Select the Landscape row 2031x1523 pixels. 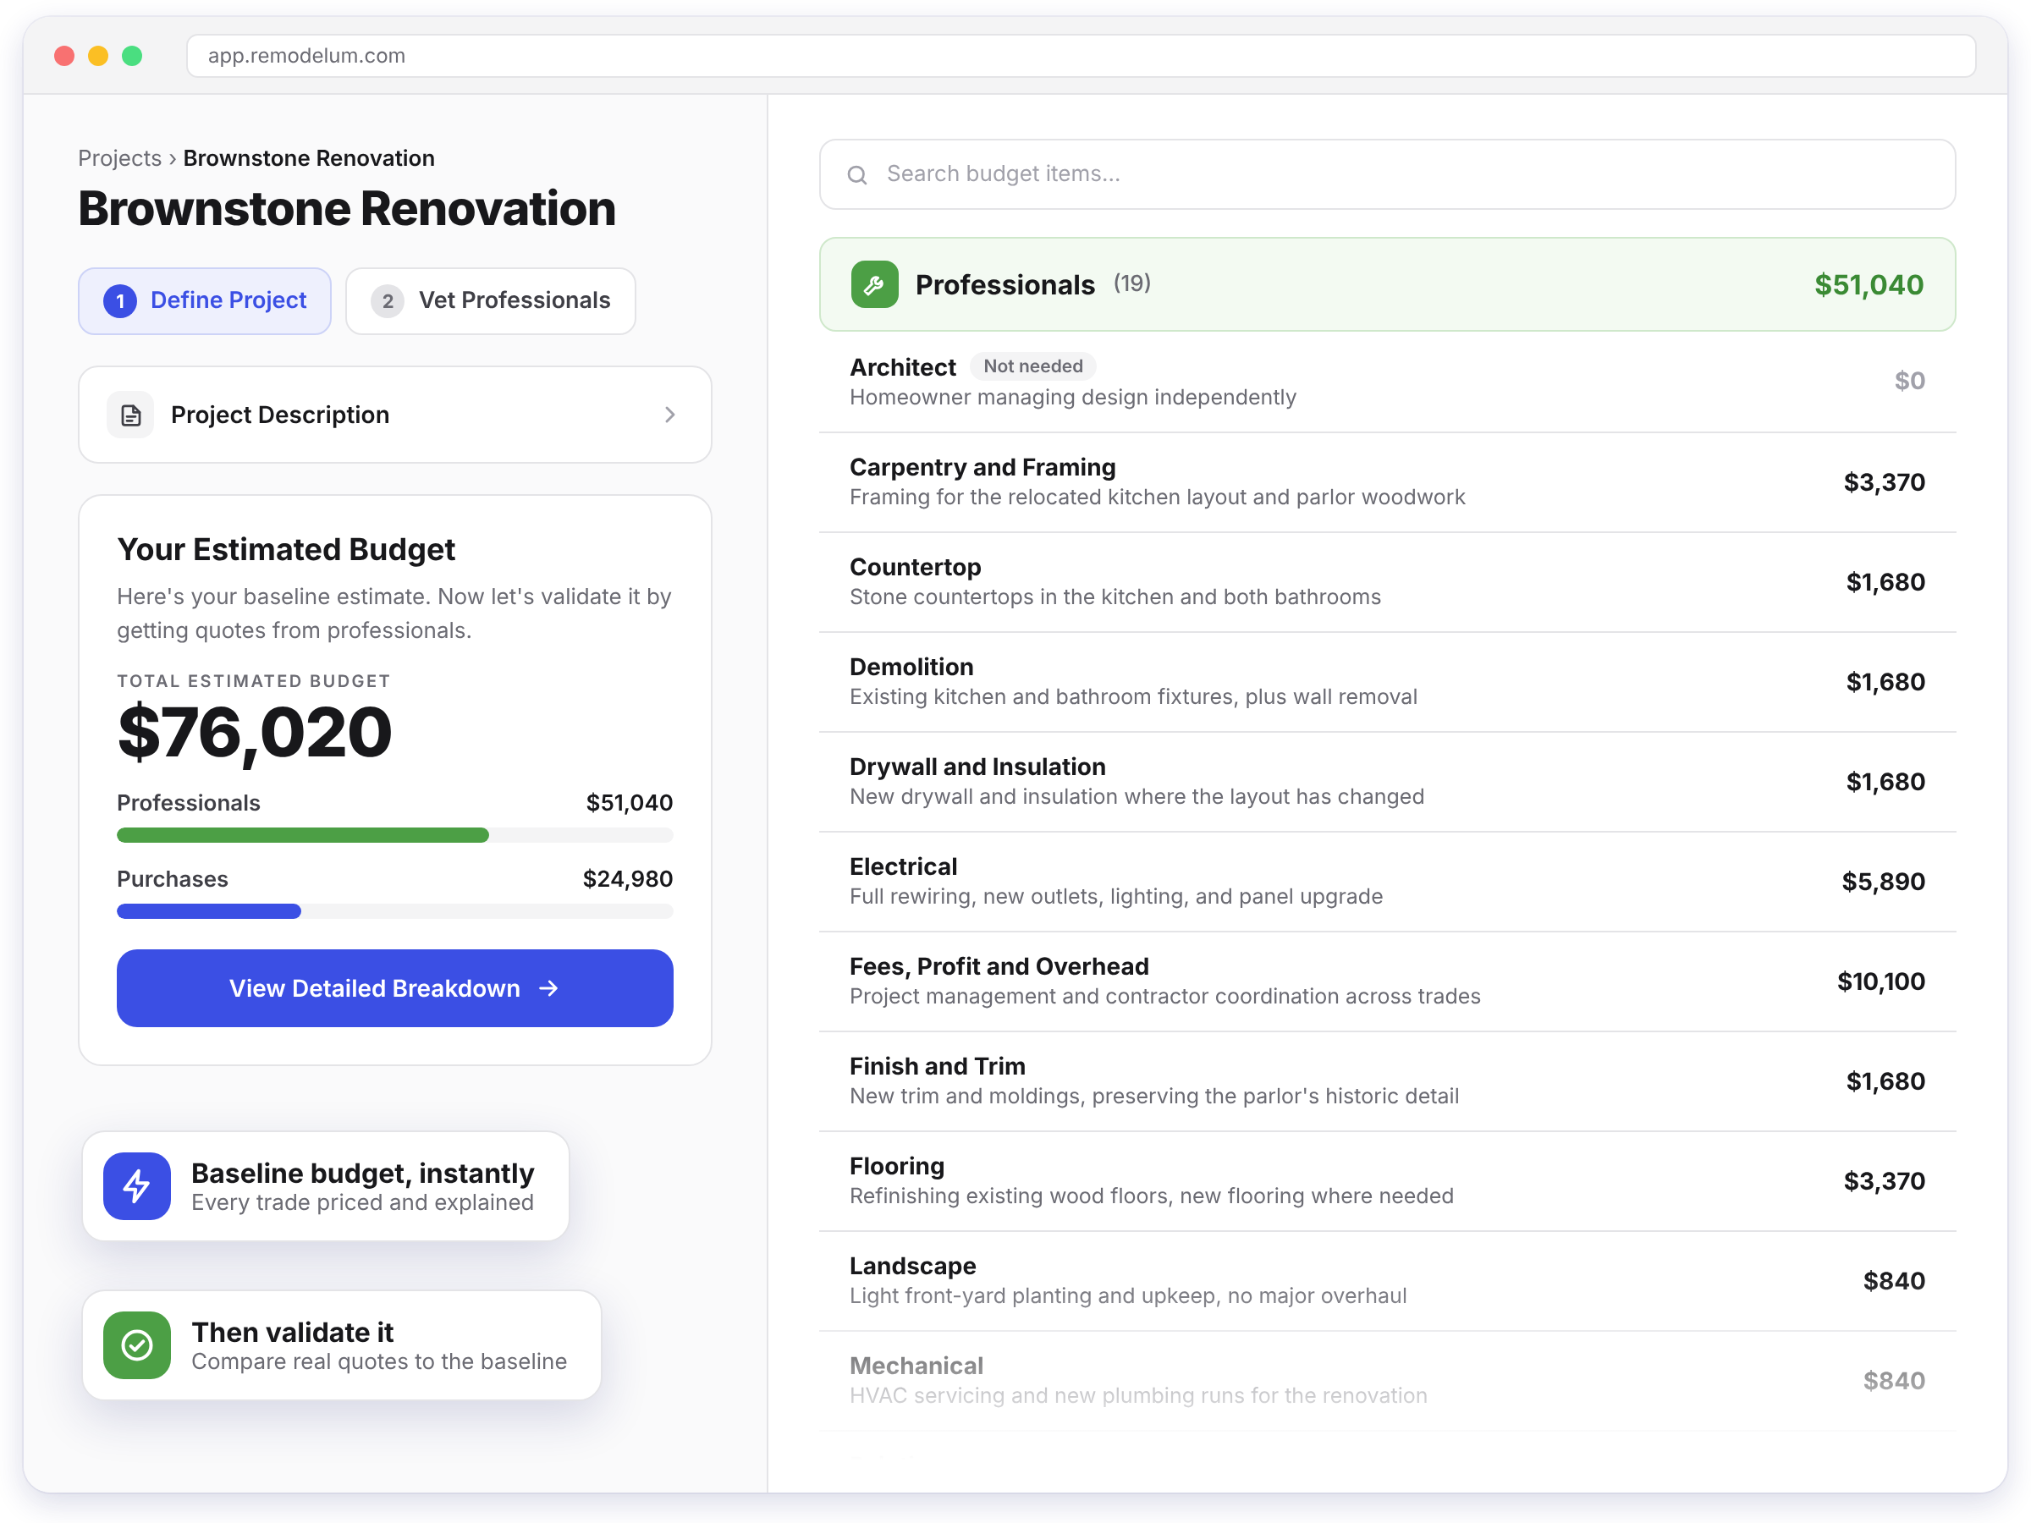point(1386,1281)
